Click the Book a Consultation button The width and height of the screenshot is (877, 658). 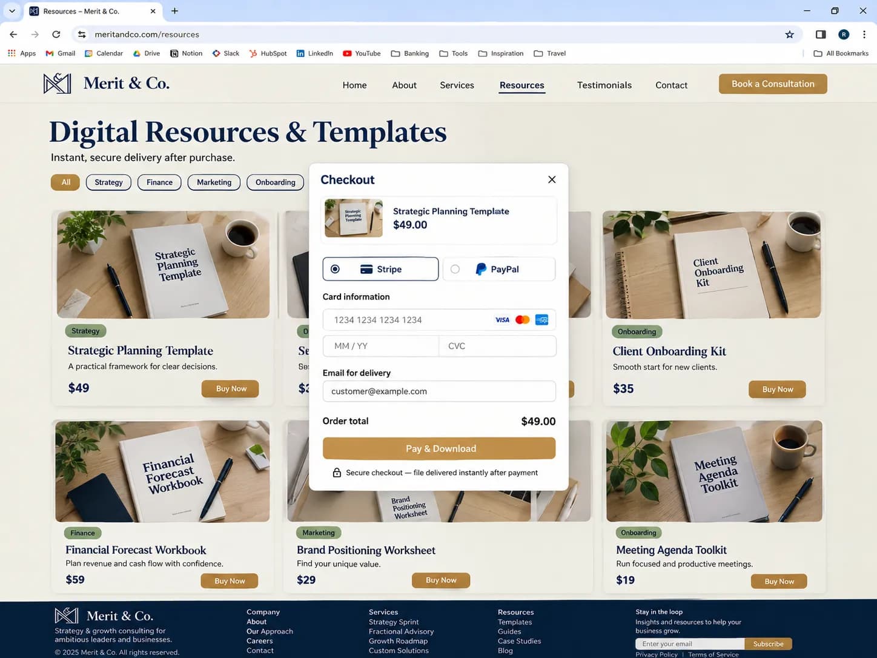coord(773,84)
